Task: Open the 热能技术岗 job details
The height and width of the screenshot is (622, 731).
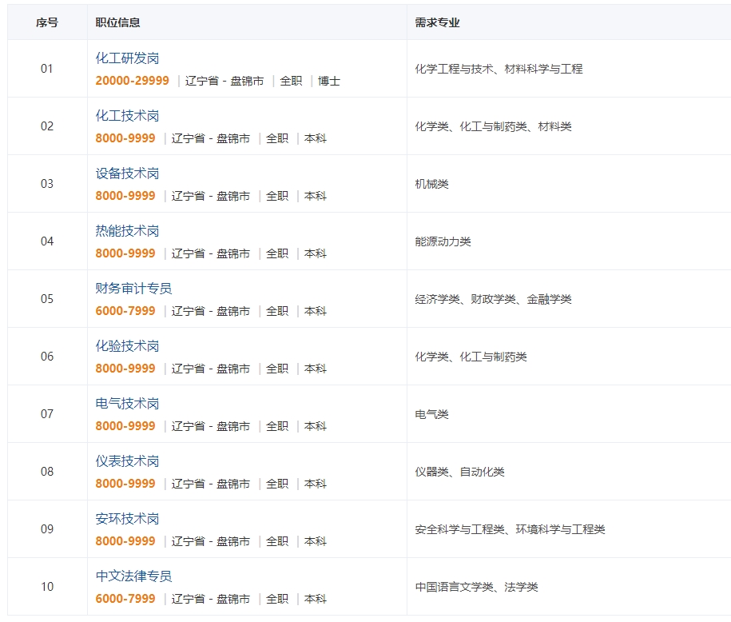Action: pos(127,231)
